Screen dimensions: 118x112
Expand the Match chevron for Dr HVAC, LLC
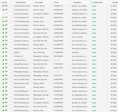(107, 56)
